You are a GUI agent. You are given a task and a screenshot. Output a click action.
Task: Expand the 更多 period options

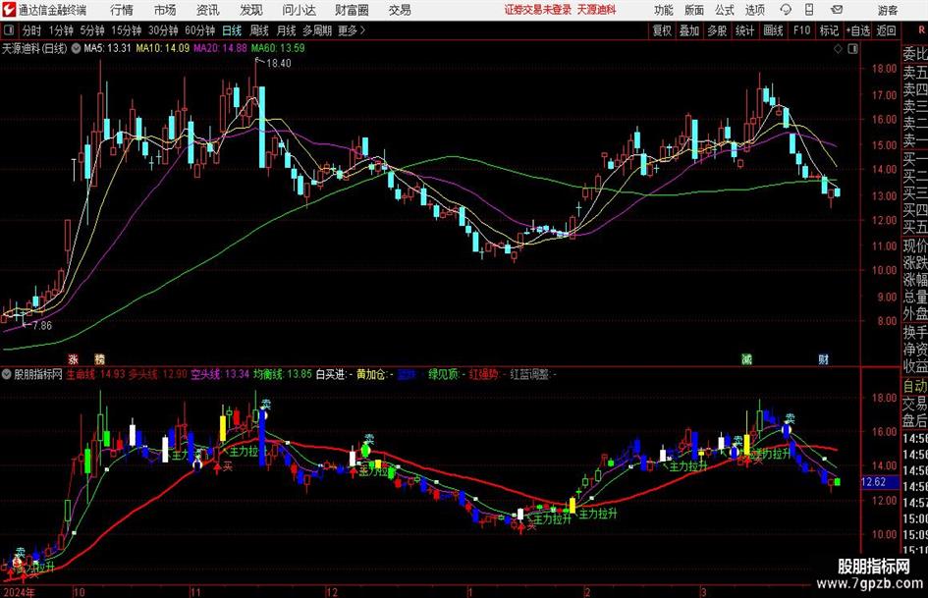[x=352, y=30]
